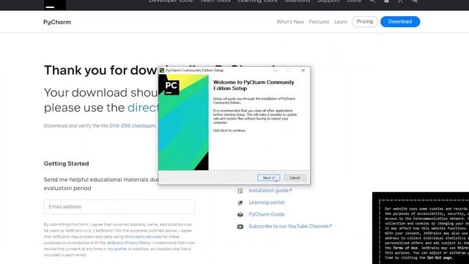Click Next in PyCharm Setup wizard
This screenshot has height=264, width=469.
pos(269,177)
